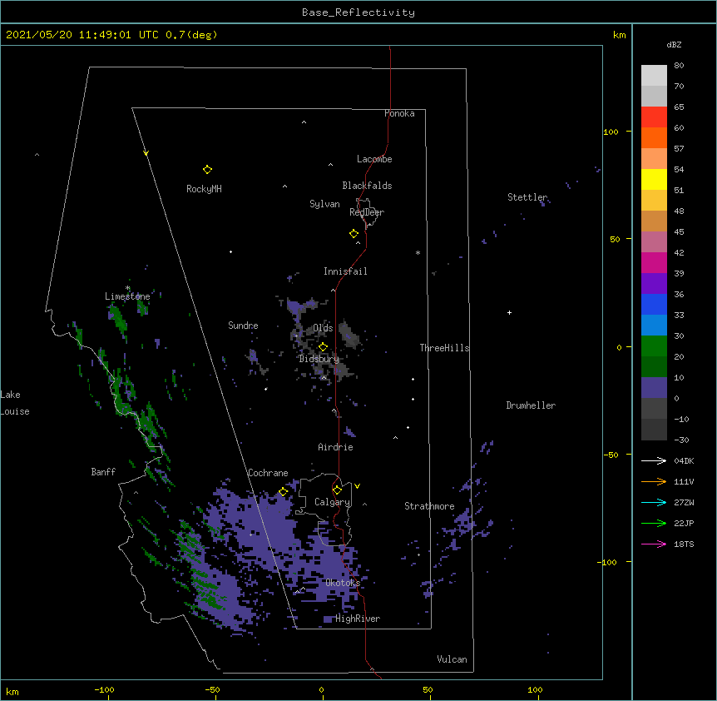Click the Calgary city label
The width and height of the screenshot is (717, 701).
(332, 502)
